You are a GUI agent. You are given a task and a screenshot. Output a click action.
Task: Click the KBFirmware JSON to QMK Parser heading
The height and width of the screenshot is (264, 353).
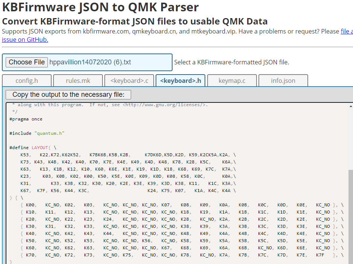101,7
